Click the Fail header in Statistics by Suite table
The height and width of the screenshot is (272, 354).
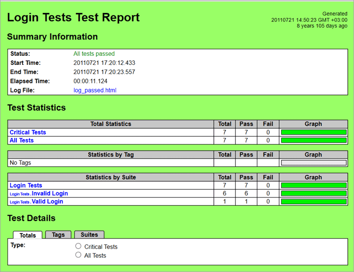pos(268,177)
